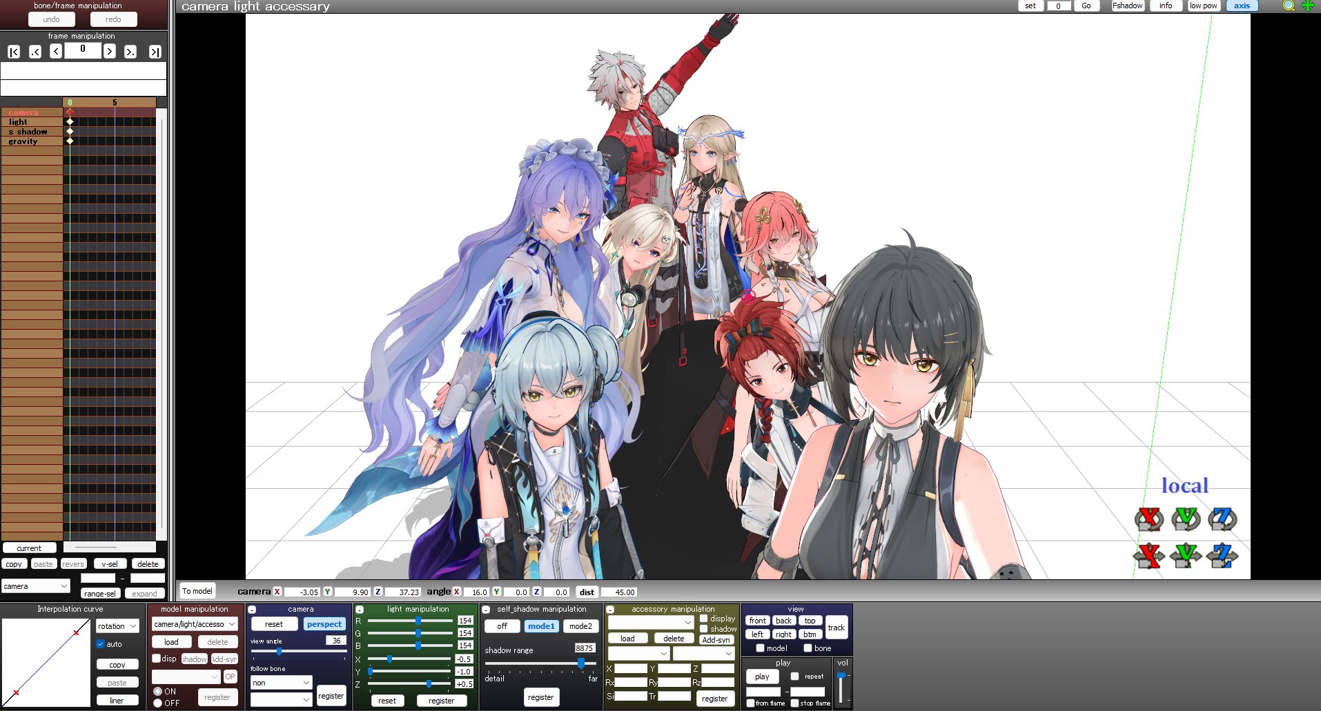Viewport: 1321px width, 711px height.
Task: Select self-shadow mode2
Action: pyautogui.click(x=580, y=626)
